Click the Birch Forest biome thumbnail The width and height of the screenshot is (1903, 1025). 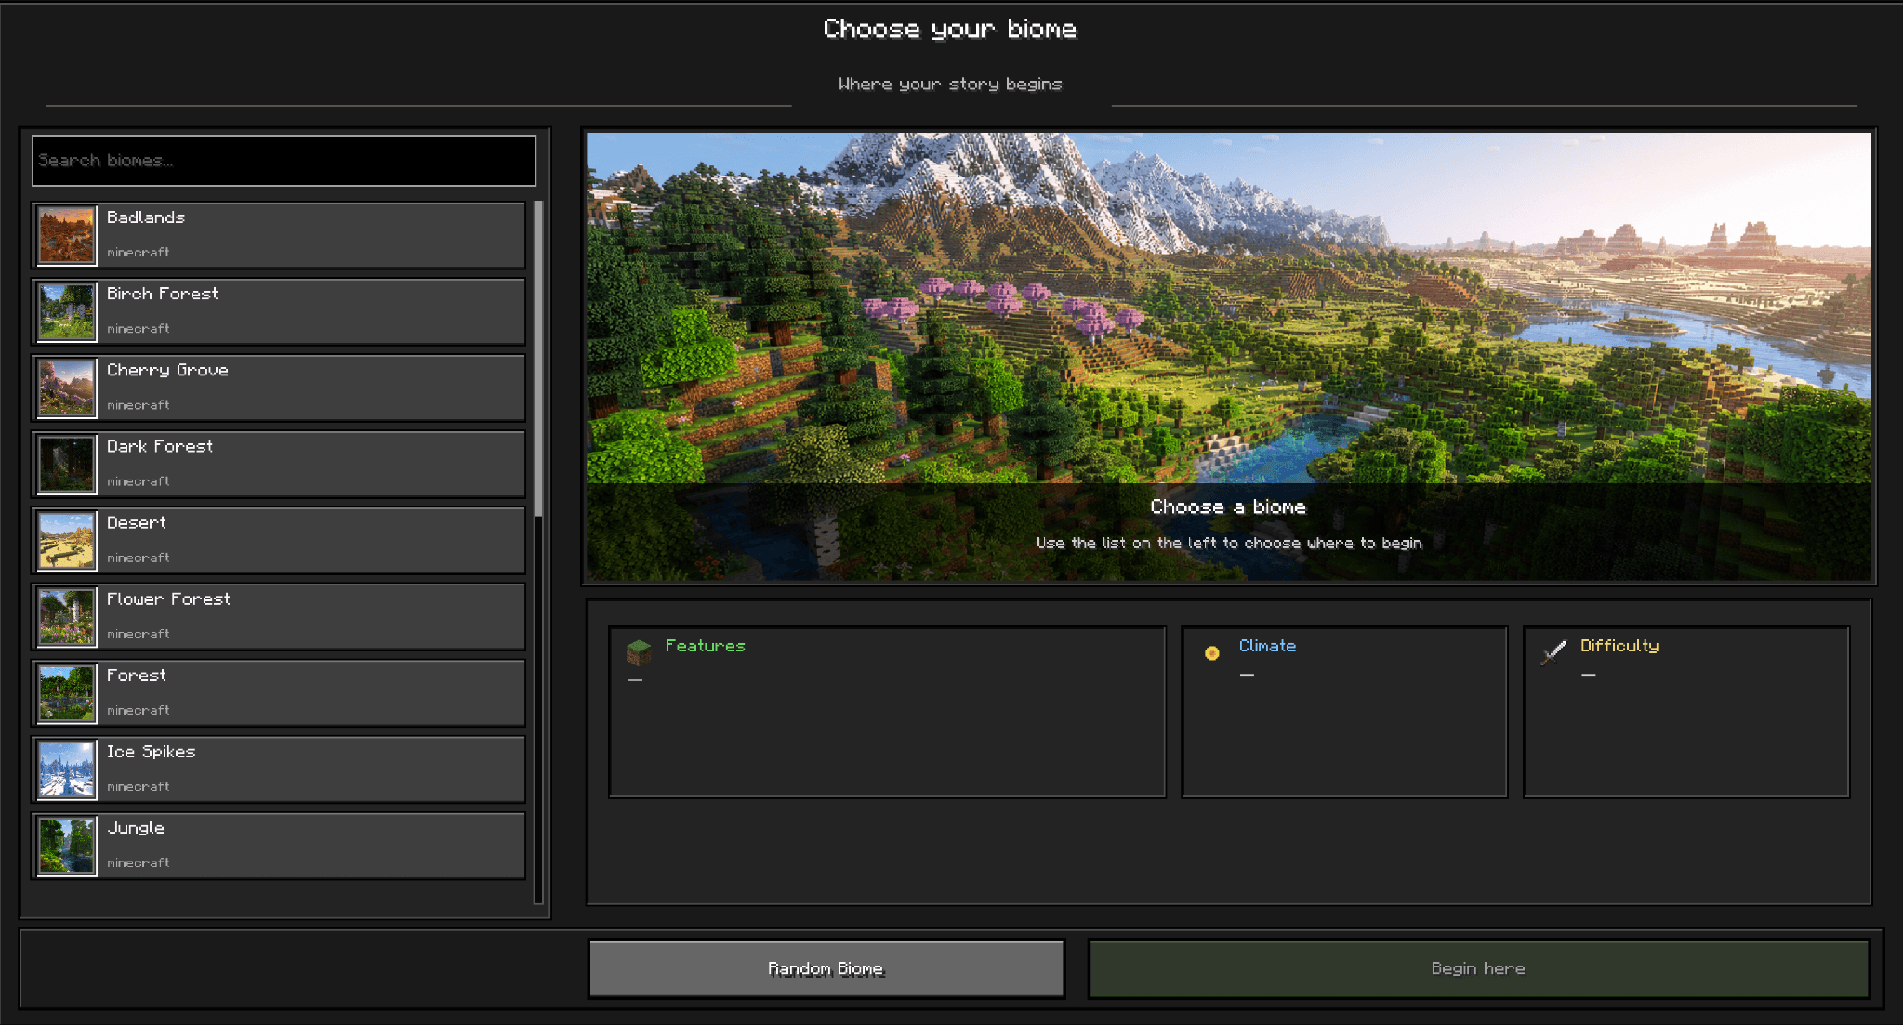click(67, 311)
